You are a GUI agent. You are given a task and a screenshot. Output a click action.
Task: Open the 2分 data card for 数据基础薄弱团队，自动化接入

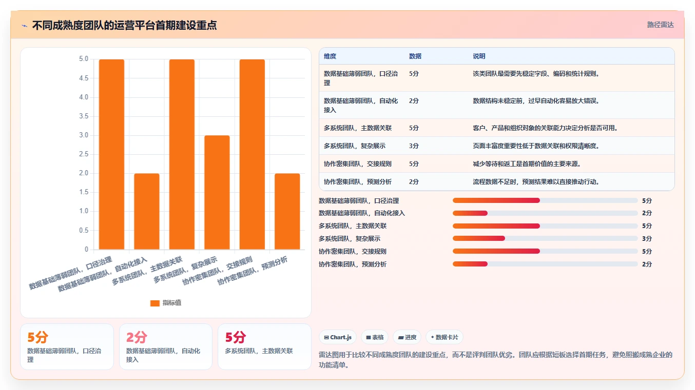point(166,346)
